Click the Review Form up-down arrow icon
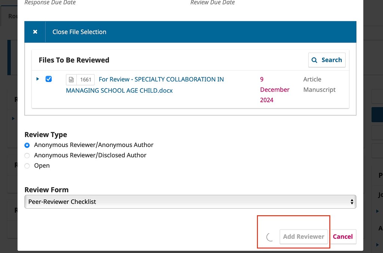Image resolution: width=383 pixels, height=253 pixels. (352, 202)
